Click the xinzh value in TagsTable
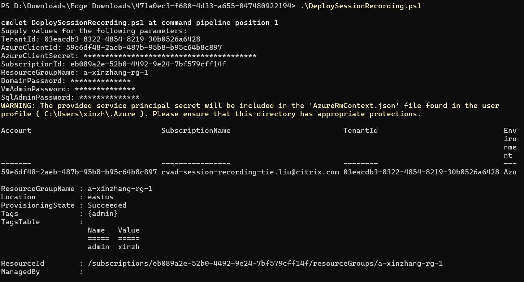The width and height of the screenshot is (524, 282). pos(129,247)
